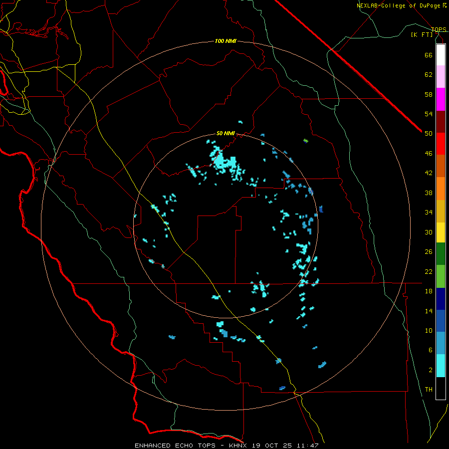Click the "58" legend scale label

pyautogui.click(x=429, y=94)
